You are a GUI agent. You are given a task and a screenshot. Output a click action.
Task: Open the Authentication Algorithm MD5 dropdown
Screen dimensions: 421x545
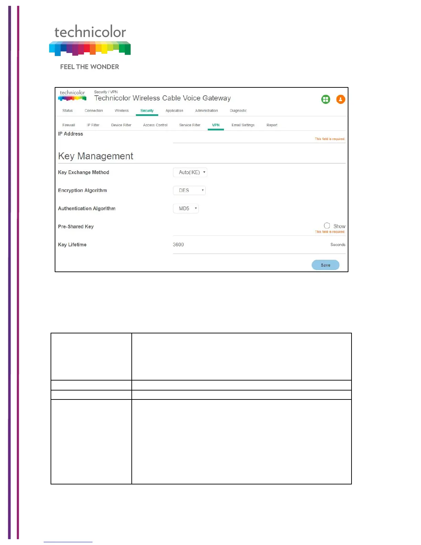click(x=186, y=209)
